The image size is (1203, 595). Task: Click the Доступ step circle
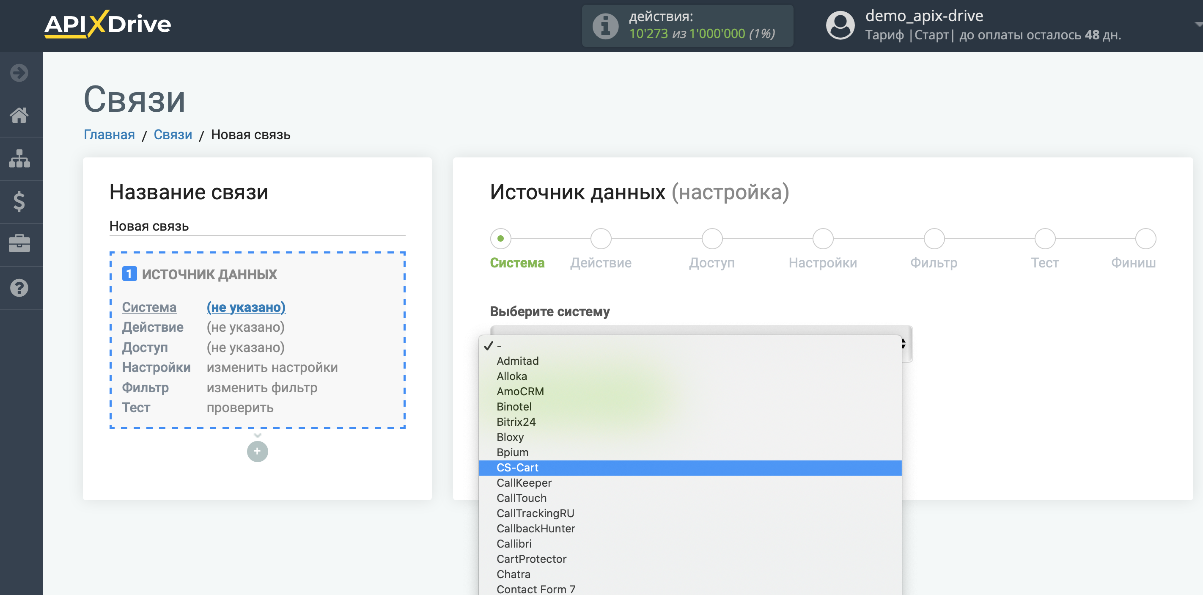712,239
